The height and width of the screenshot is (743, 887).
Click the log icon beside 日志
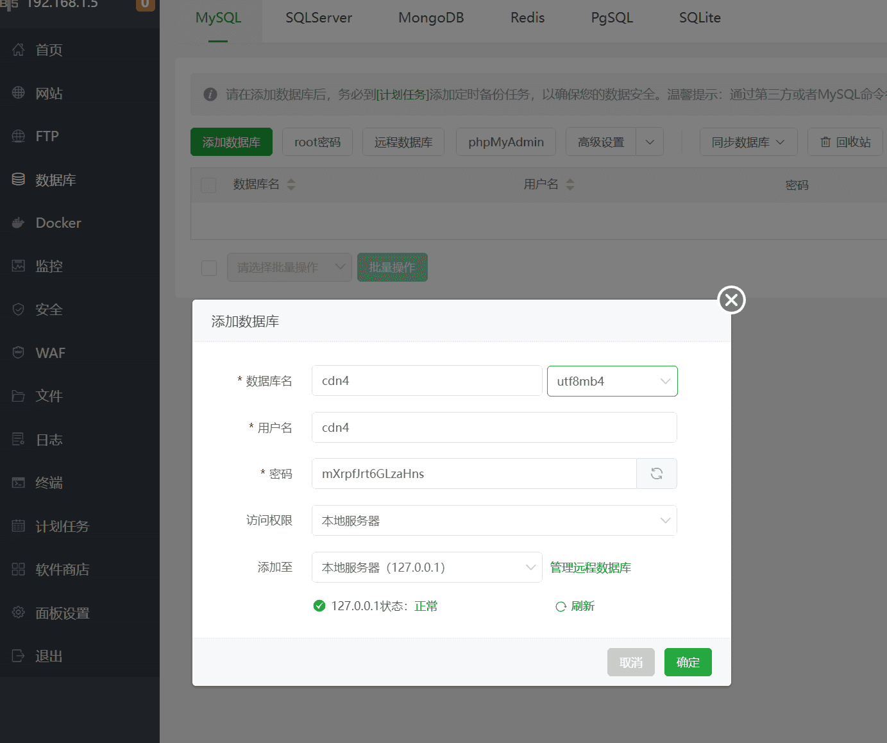point(19,440)
